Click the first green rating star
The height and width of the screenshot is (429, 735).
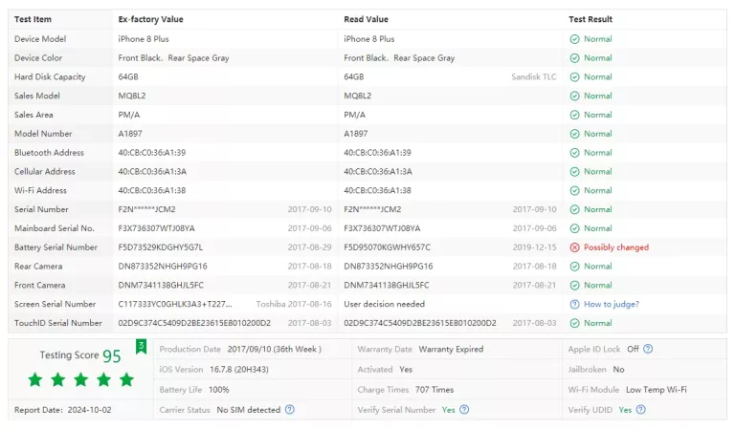(x=36, y=379)
